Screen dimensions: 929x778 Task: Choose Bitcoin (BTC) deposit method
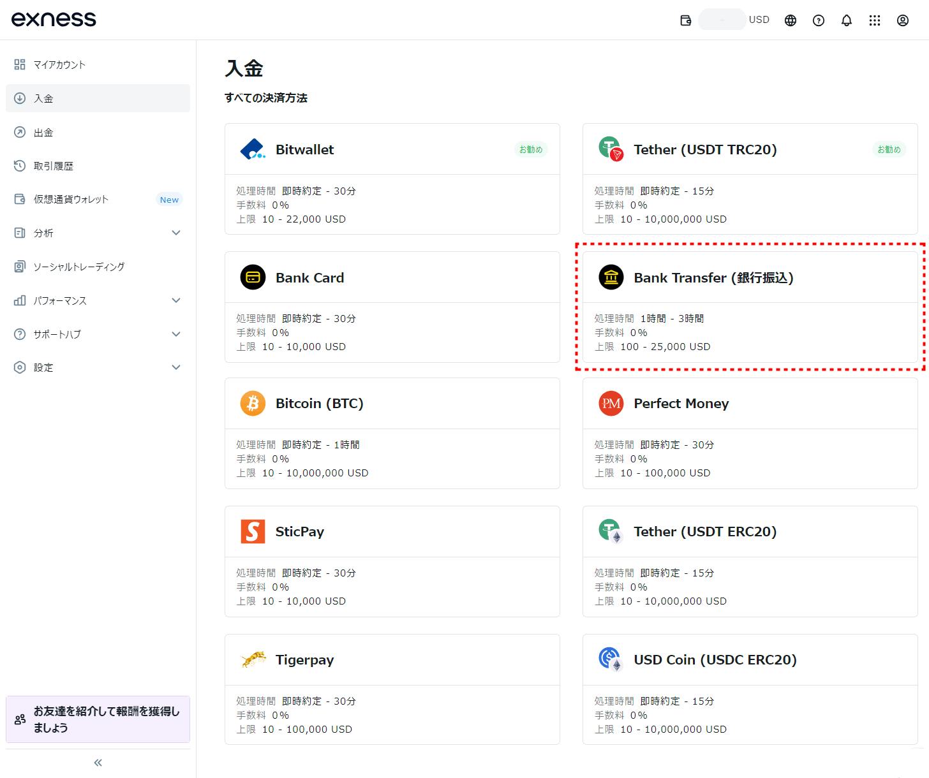coord(392,433)
